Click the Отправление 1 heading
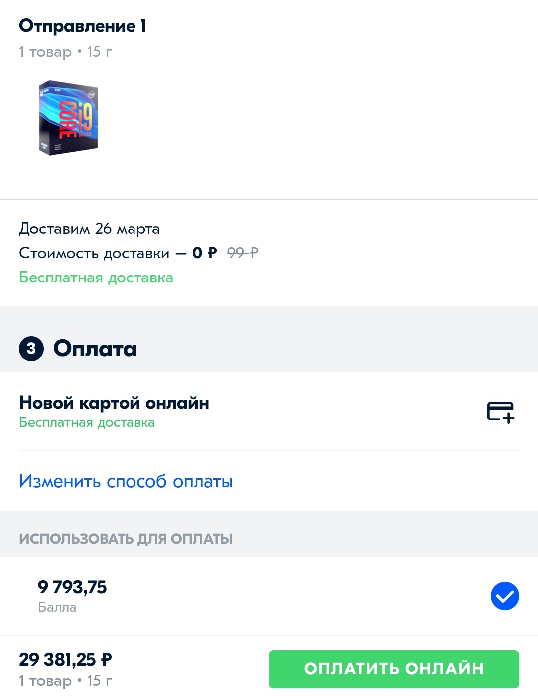538x698 pixels. (x=83, y=26)
